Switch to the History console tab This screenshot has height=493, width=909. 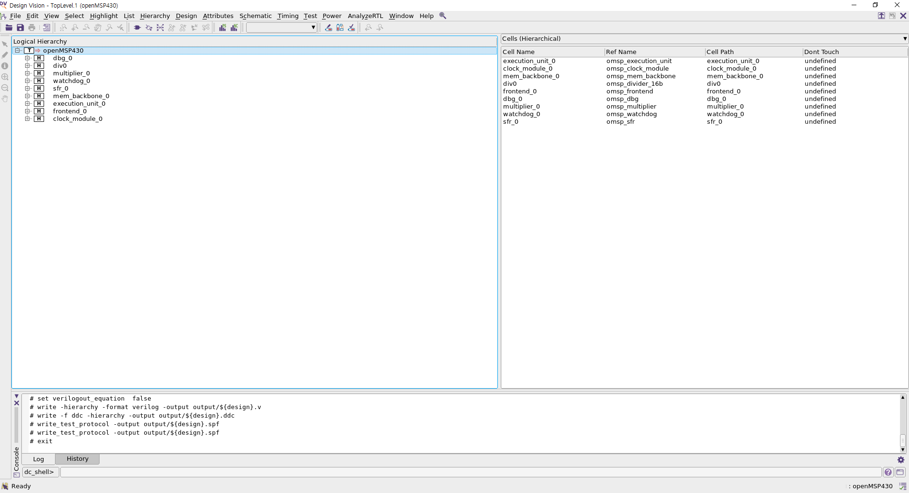point(77,459)
